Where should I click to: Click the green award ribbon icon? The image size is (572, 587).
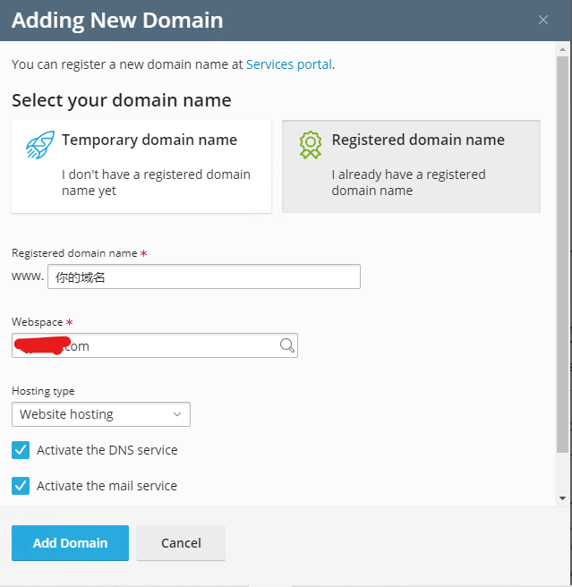[x=310, y=145]
